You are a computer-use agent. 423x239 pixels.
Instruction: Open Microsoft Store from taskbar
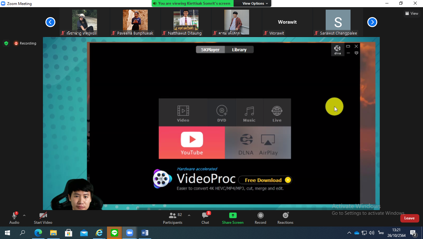[69, 233]
